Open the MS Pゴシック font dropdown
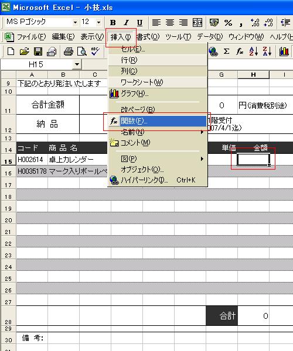Screen dimensions: 293x351 click(76, 22)
